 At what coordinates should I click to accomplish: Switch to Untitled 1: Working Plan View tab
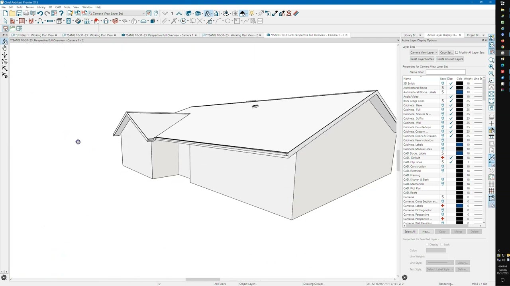(35, 35)
